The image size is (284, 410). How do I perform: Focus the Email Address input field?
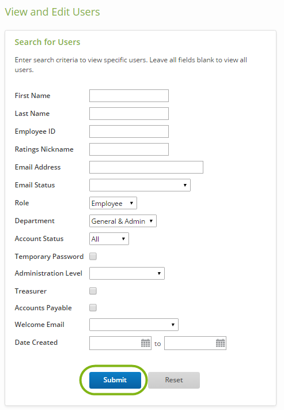click(146, 167)
